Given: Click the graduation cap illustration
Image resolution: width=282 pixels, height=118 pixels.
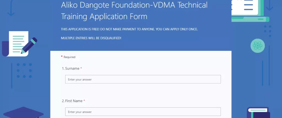Looking at the screenshot, I should pos(23,113).
